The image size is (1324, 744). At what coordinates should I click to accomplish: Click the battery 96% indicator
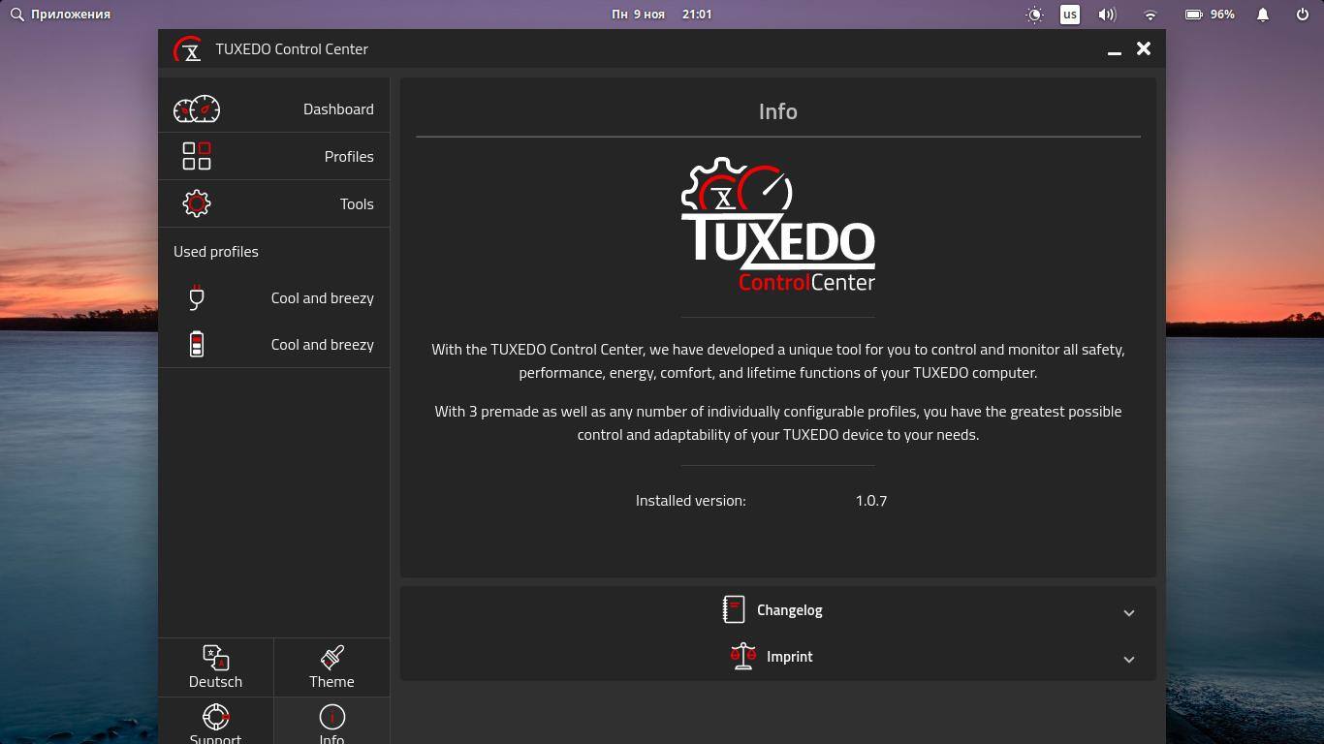coord(1210,15)
